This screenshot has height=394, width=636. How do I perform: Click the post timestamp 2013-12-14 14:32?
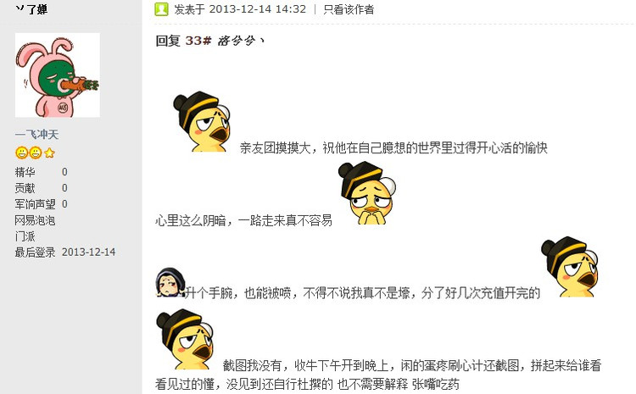258,9
